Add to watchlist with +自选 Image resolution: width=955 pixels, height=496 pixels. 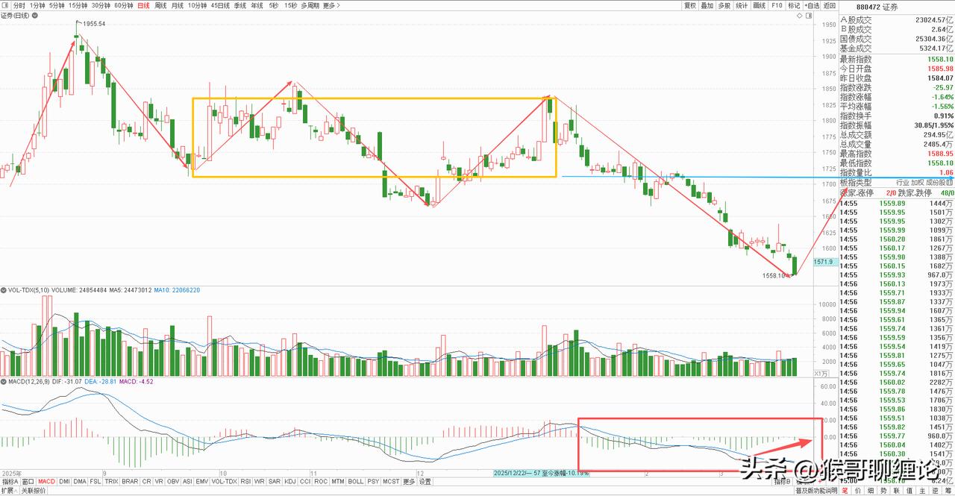(x=812, y=5)
